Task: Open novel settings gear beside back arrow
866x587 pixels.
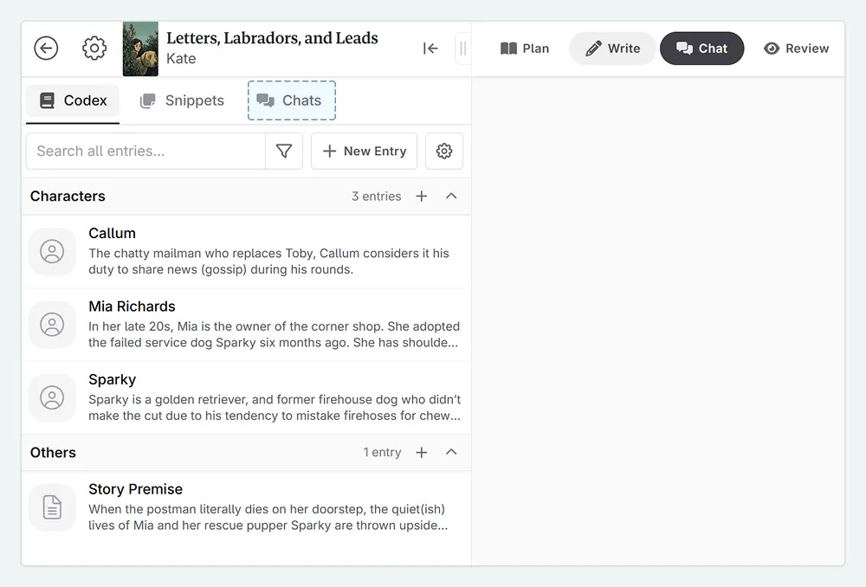Action: point(94,48)
